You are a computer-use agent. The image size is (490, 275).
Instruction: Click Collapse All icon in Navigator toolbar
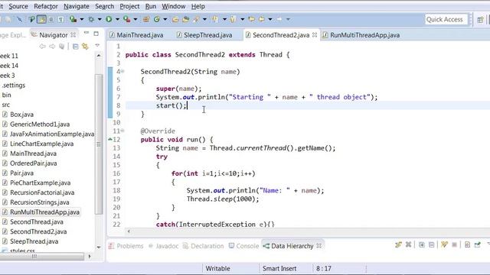tap(75, 47)
